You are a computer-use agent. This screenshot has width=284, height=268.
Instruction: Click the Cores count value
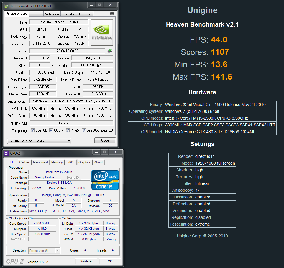pos(85,250)
